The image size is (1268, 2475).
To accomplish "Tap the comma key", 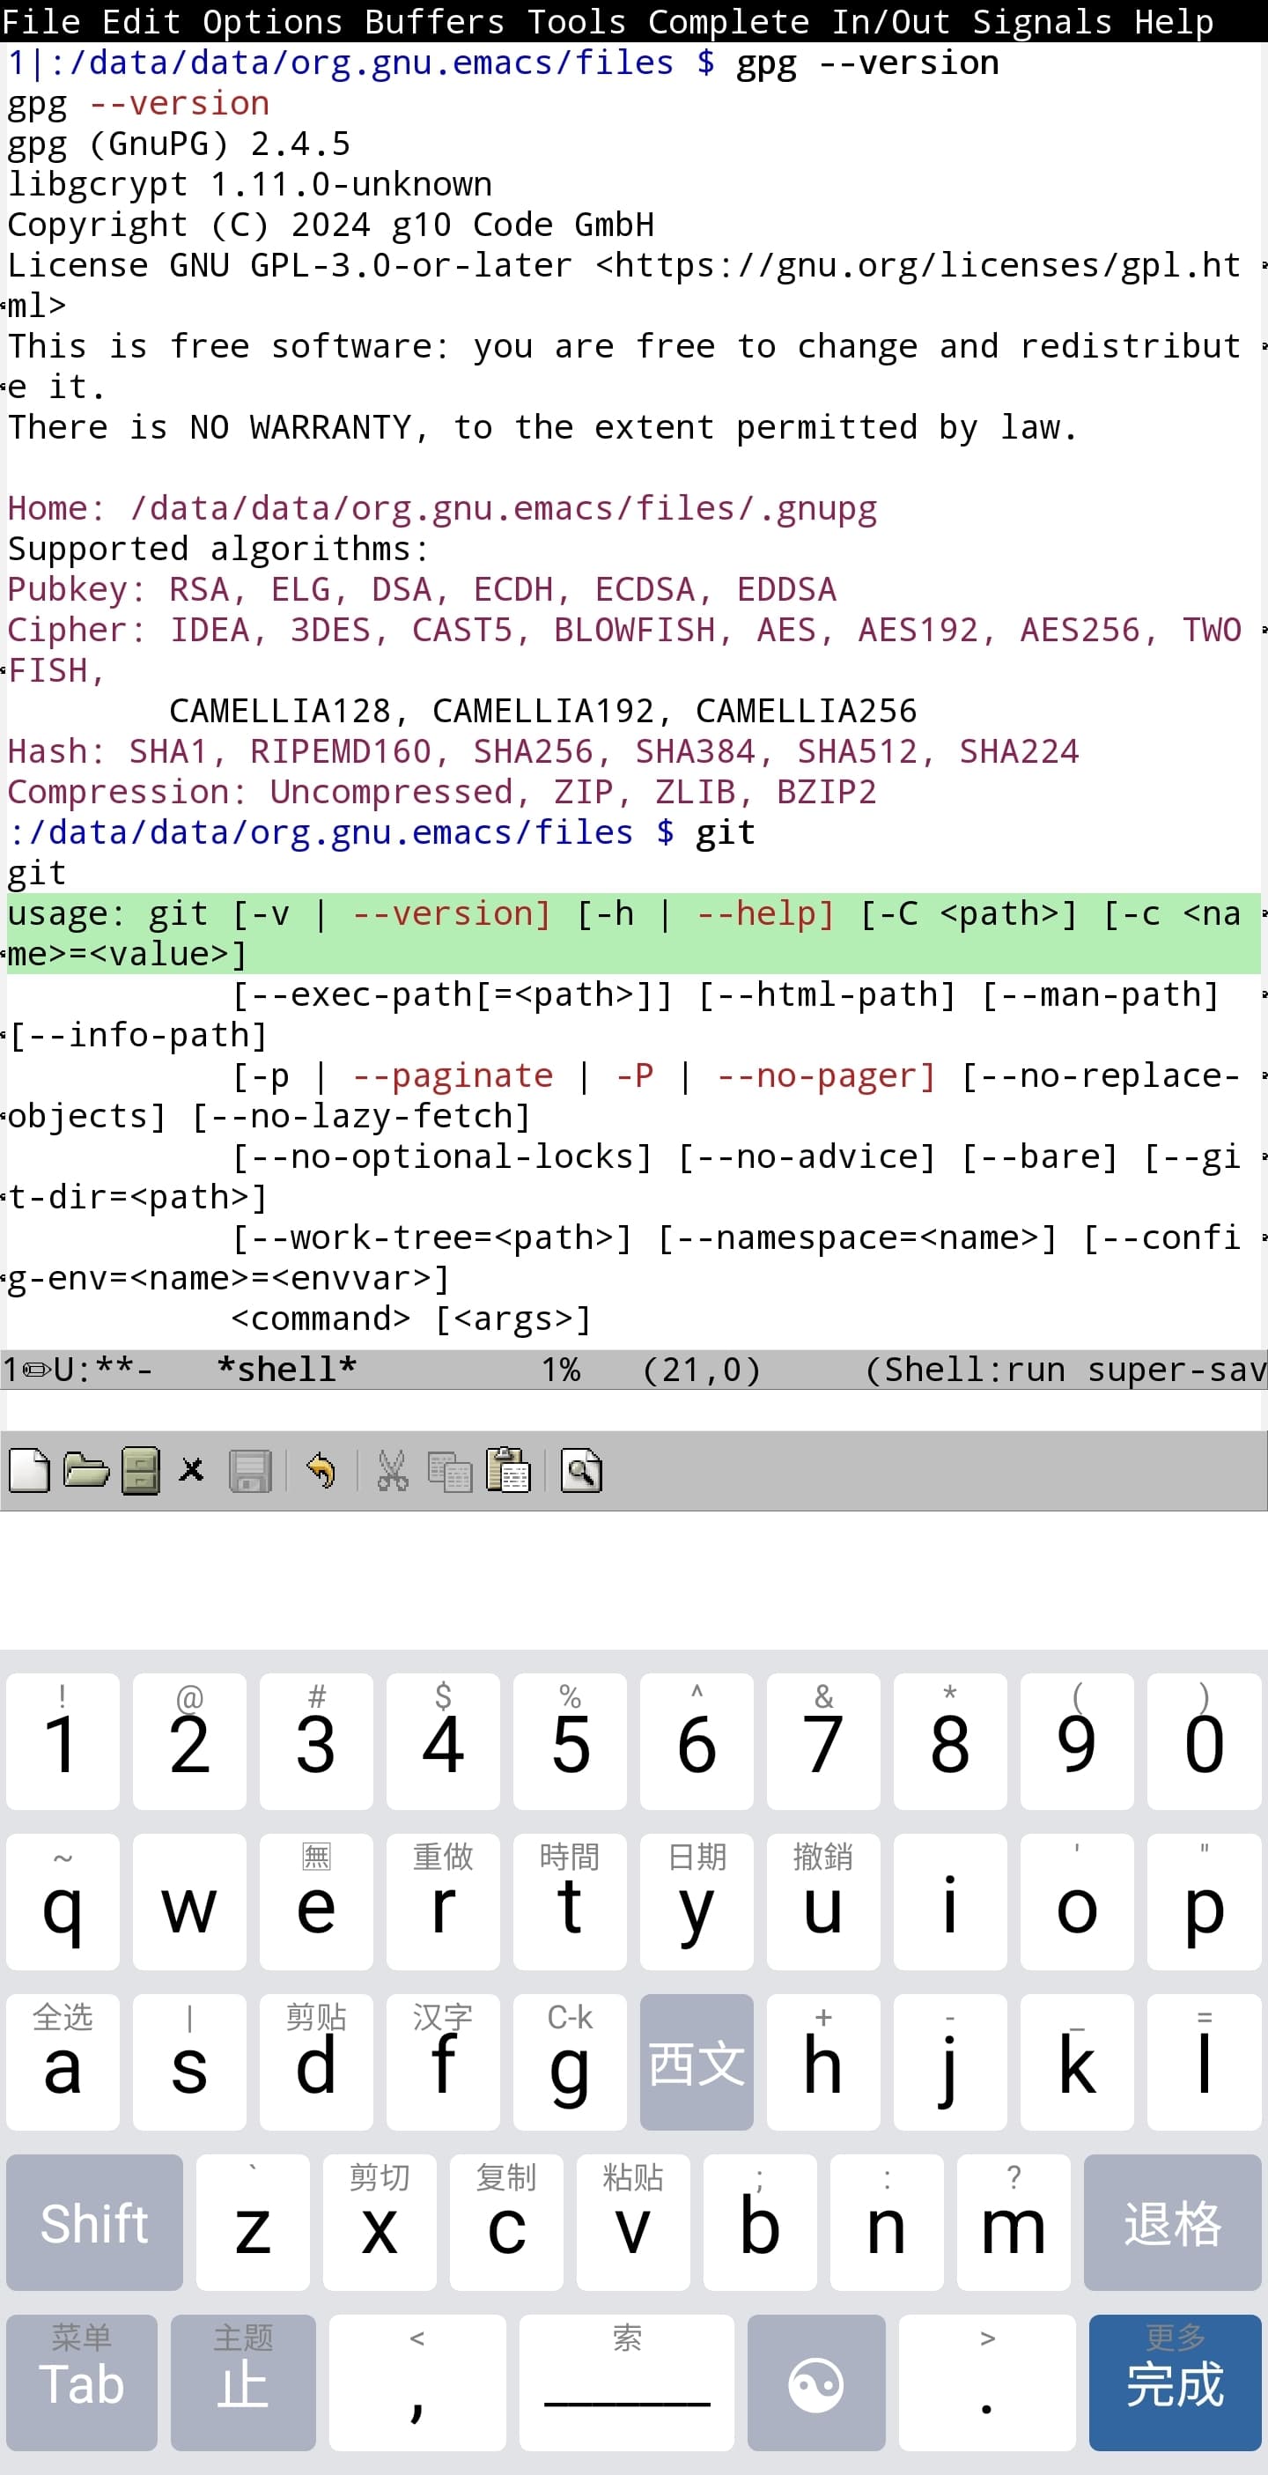I will [417, 2383].
